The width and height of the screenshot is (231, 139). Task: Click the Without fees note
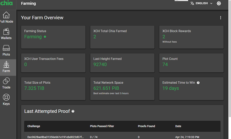(x=170, y=42)
